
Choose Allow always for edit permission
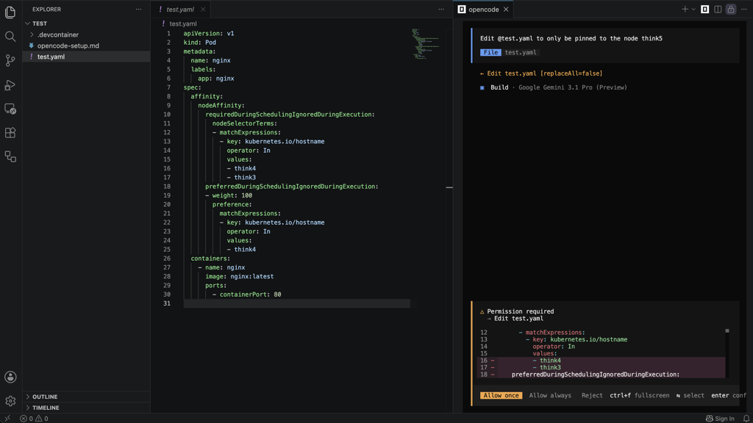[x=550, y=396]
